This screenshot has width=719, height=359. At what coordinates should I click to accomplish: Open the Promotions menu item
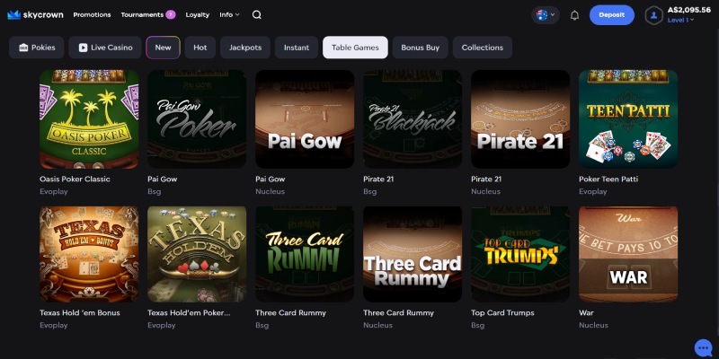[92, 14]
